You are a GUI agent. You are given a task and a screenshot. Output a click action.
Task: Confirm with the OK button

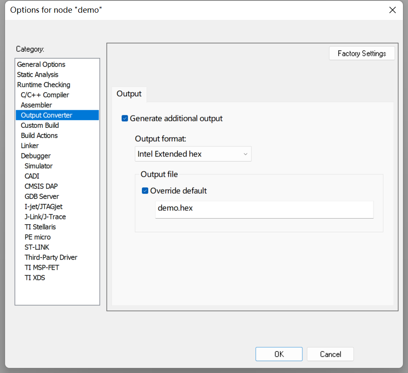(x=279, y=354)
